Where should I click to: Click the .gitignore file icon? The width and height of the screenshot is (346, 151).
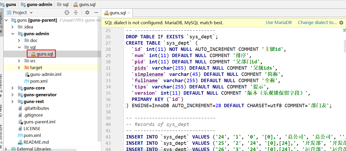coord(20,115)
